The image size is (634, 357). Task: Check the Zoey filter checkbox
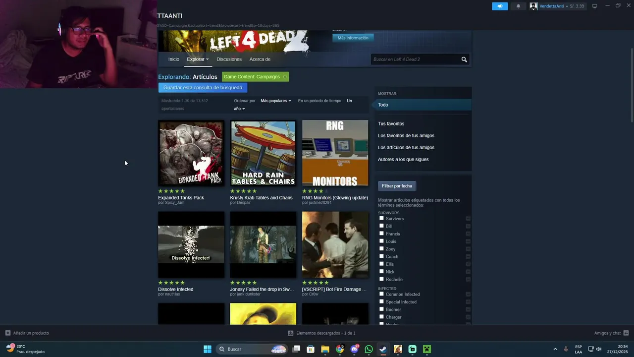coord(381,248)
